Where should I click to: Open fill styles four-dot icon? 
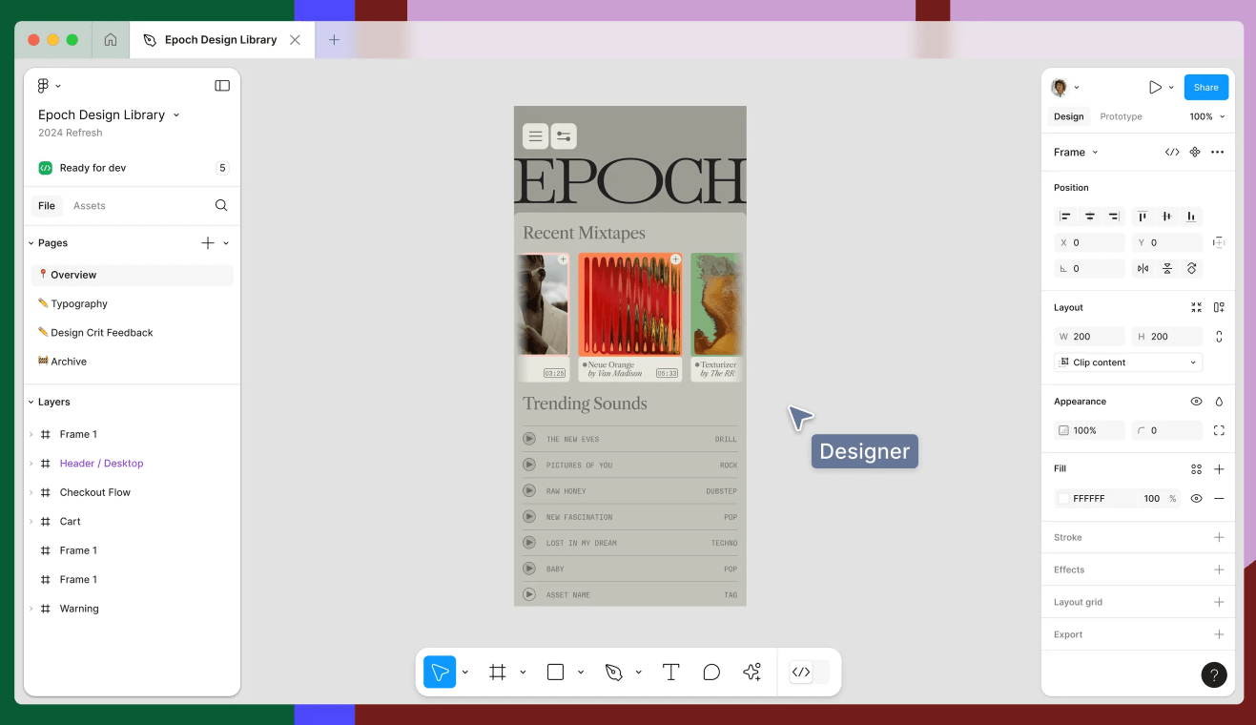pyautogui.click(x=1196, y=469)
